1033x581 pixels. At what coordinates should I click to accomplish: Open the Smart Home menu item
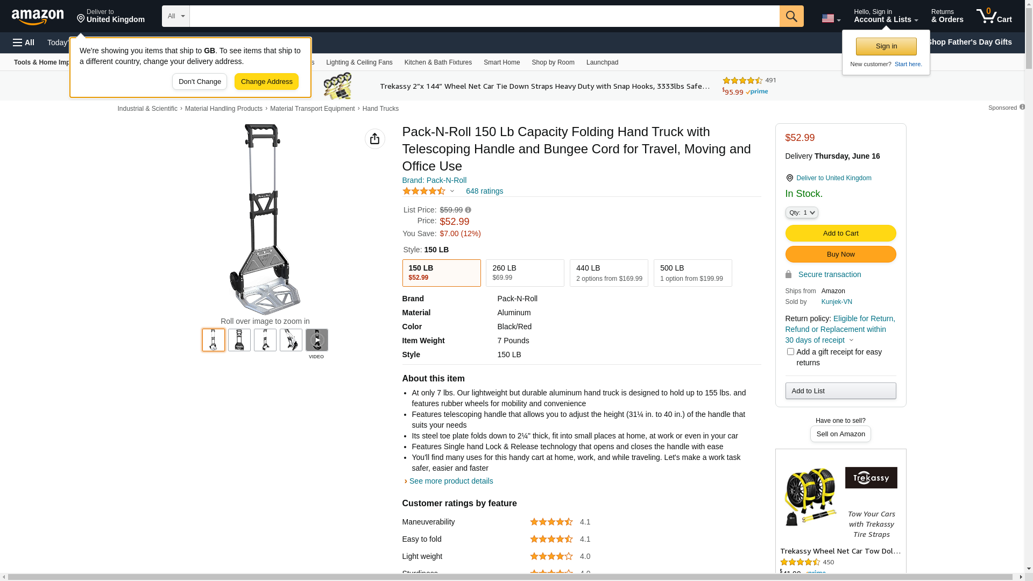pos(501,62)
